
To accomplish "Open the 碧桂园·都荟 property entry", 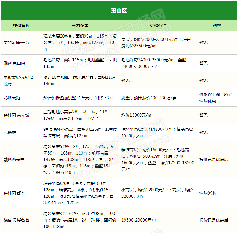I will 15,193.
